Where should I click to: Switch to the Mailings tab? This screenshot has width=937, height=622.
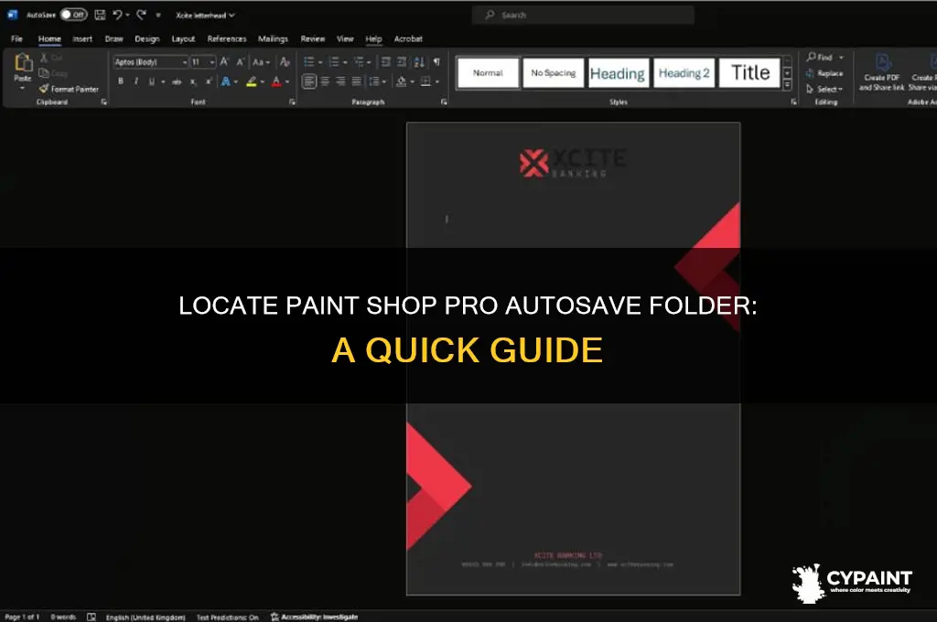273,38
